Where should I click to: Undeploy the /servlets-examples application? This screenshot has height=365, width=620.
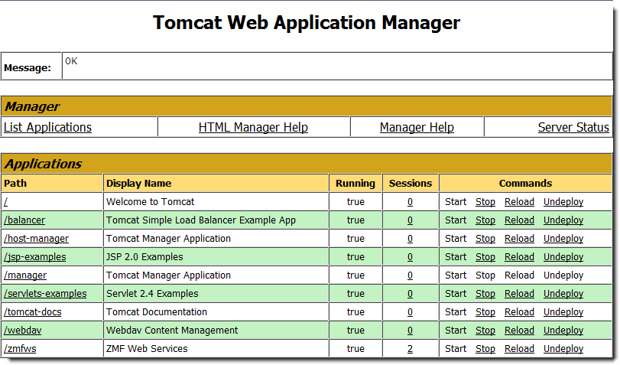click(563, 294)
